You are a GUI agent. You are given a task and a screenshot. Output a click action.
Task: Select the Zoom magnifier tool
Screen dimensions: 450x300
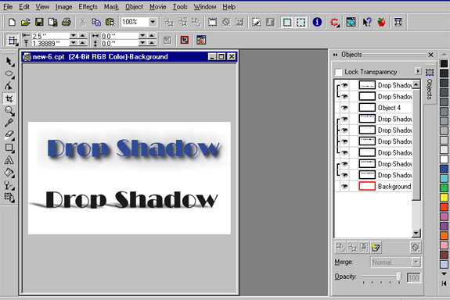coord(9,111)
